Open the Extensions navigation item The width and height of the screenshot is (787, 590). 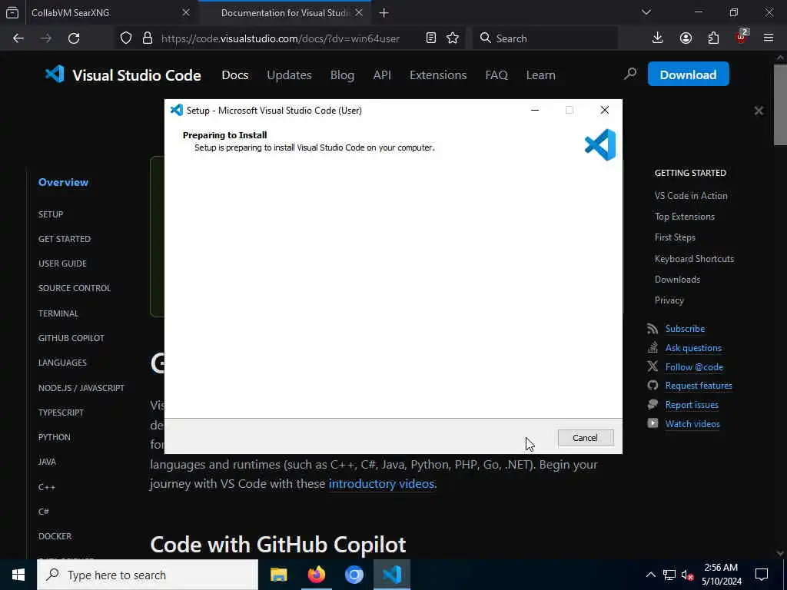click(438, 75)
